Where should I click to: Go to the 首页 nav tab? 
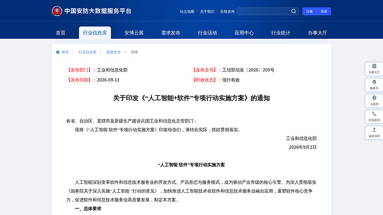click(x=61, y=33)
